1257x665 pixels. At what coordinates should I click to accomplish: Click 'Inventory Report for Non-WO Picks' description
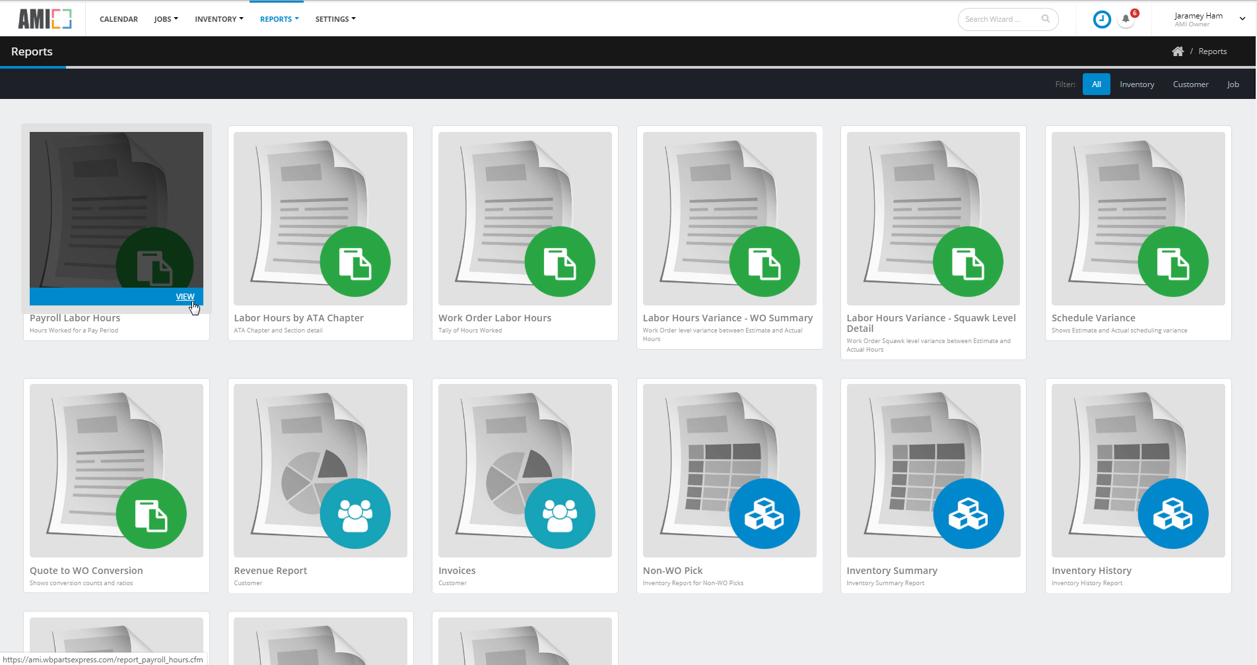693,583
